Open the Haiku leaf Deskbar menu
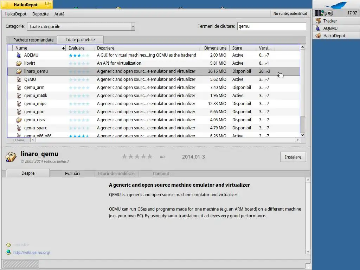This screenshot has width=360, height=270. [x=336, y=5]
